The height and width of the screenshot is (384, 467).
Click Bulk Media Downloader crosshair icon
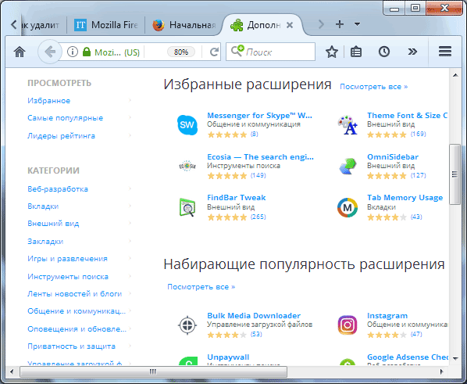point(187,325)
